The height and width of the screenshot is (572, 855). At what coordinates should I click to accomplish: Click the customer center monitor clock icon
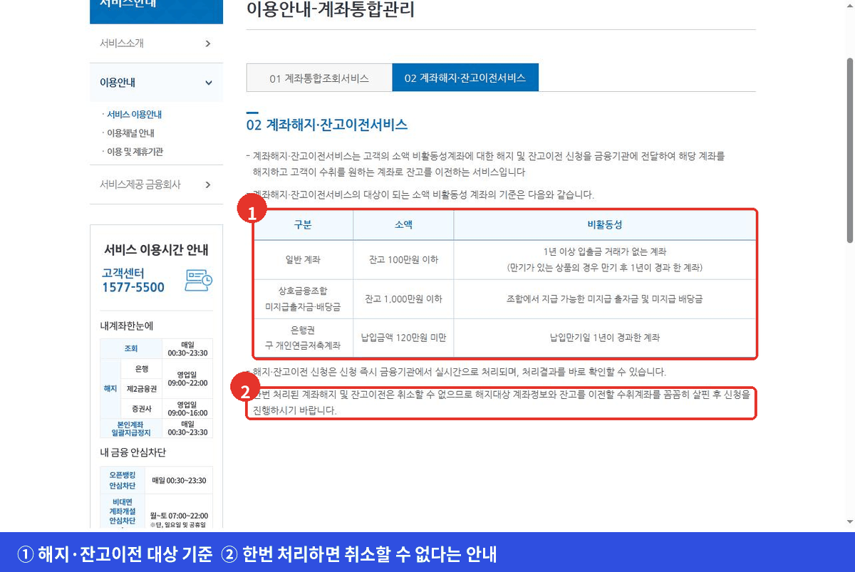[x=198, y=281]
